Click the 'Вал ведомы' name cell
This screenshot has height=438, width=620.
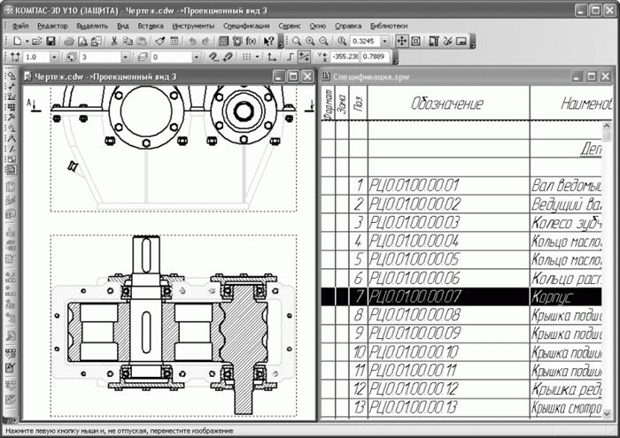point(566,185)
